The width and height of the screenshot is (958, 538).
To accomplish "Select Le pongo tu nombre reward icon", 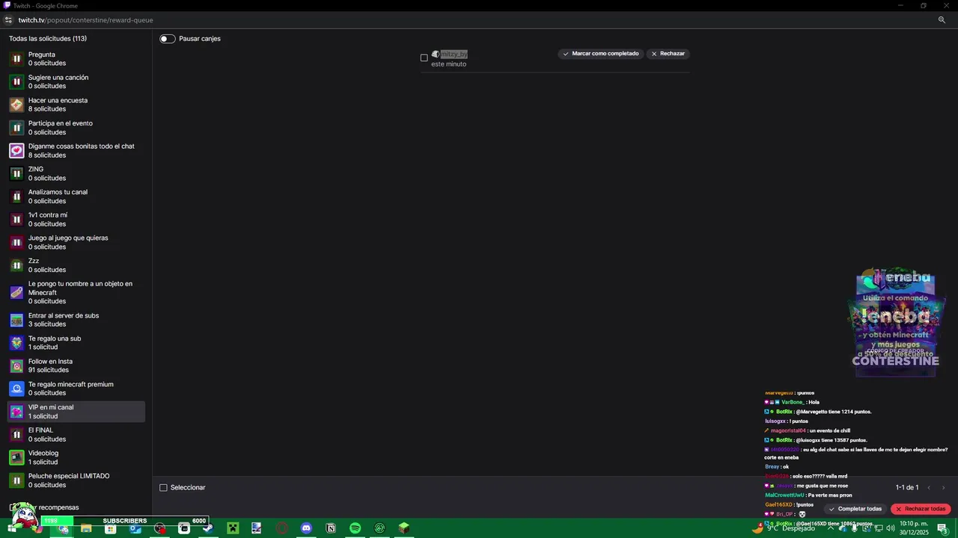I will tap(16, 292).
